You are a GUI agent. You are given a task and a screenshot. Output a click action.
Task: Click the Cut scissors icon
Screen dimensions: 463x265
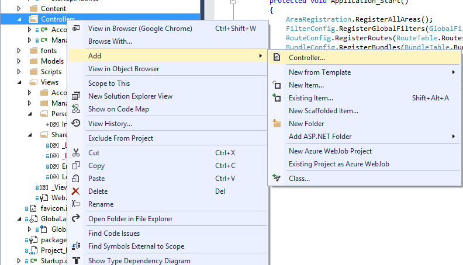pyautogui.click(x=76, y=153)
